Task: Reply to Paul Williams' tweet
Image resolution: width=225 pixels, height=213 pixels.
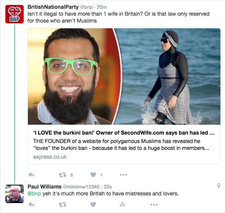Action: [31, 205]
